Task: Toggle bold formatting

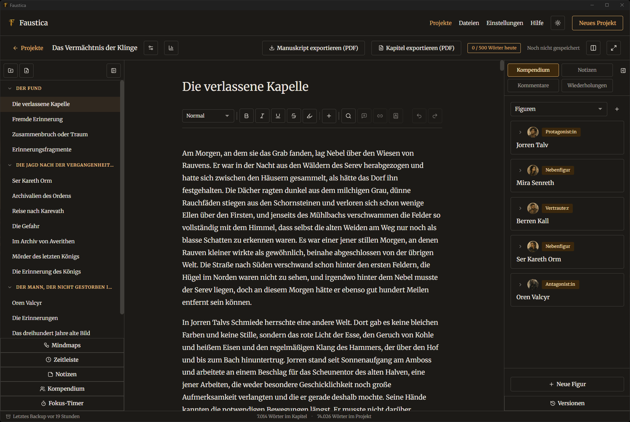Action: coord(246,116)
